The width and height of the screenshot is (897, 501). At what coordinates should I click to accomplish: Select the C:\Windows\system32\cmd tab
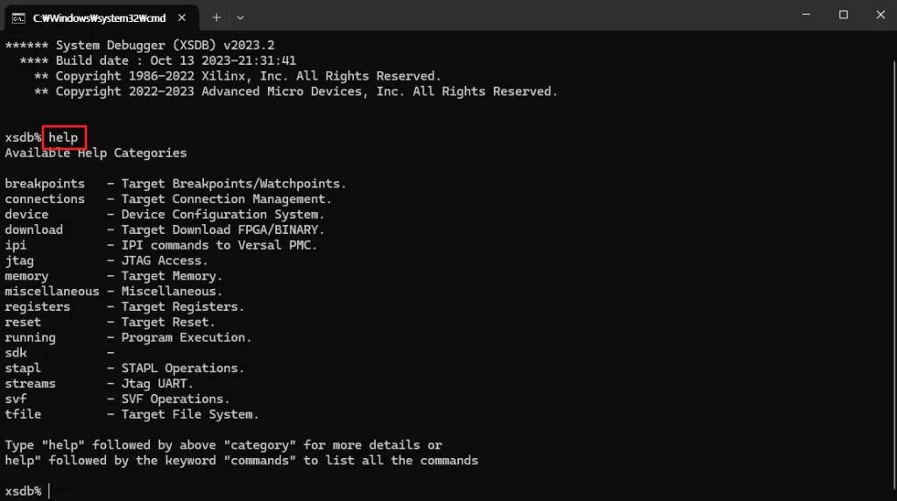coord(98,18)
